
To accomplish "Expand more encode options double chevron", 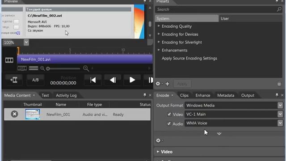I will click(219, 134).
